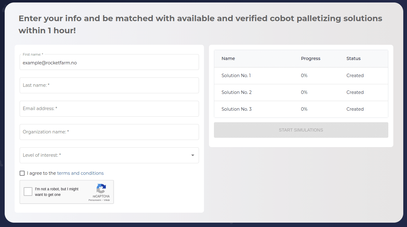Click the Organization name input field
Image resolution: width=407 pixels, height=227 pixels.
[109, 132]
